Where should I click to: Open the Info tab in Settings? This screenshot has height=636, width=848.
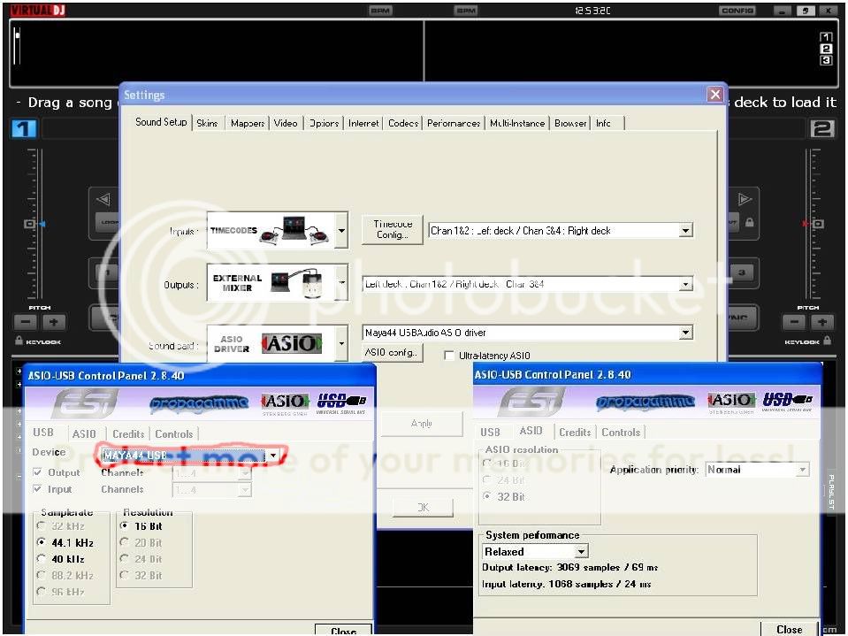click(x=604, y=123)
